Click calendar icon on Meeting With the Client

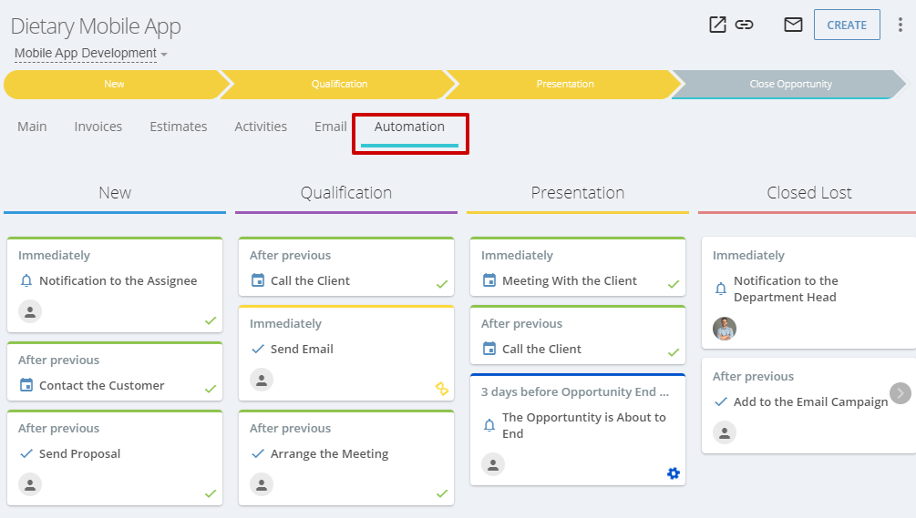coord(489,280)
